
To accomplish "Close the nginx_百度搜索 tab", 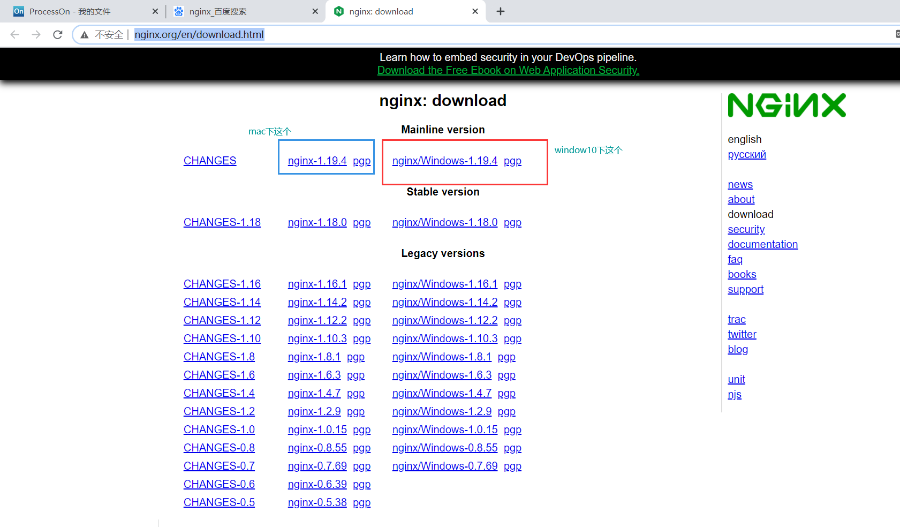I will pyautogui.click(x=315, y=11).
